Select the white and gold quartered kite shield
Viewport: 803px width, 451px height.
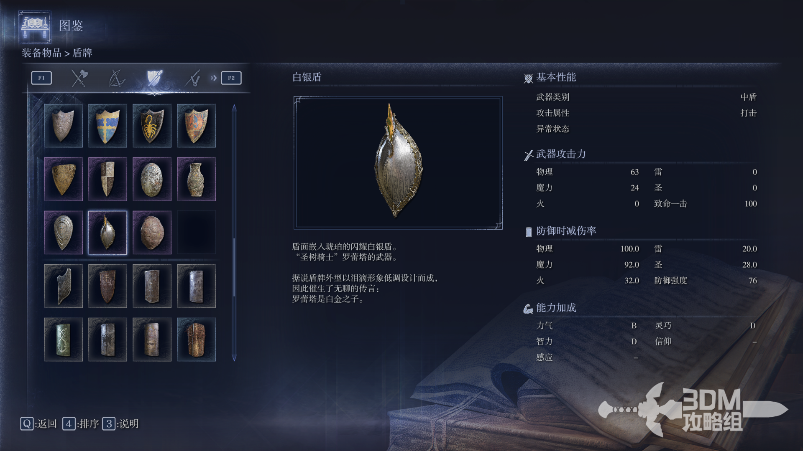(x=107, y=179)
